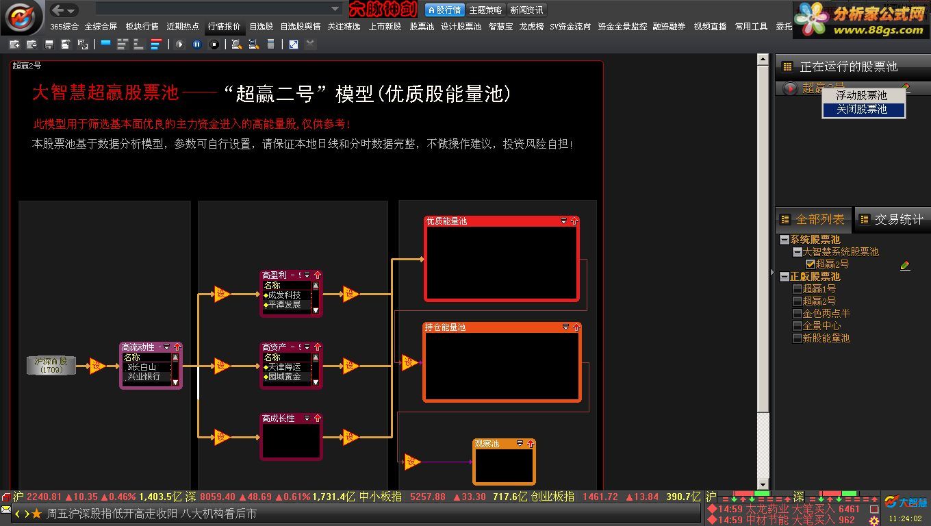Viewport: 931px width, 526px height.
Task: Select stock 兴业银行 in the 高流动性 list
Action: (143, 377)
